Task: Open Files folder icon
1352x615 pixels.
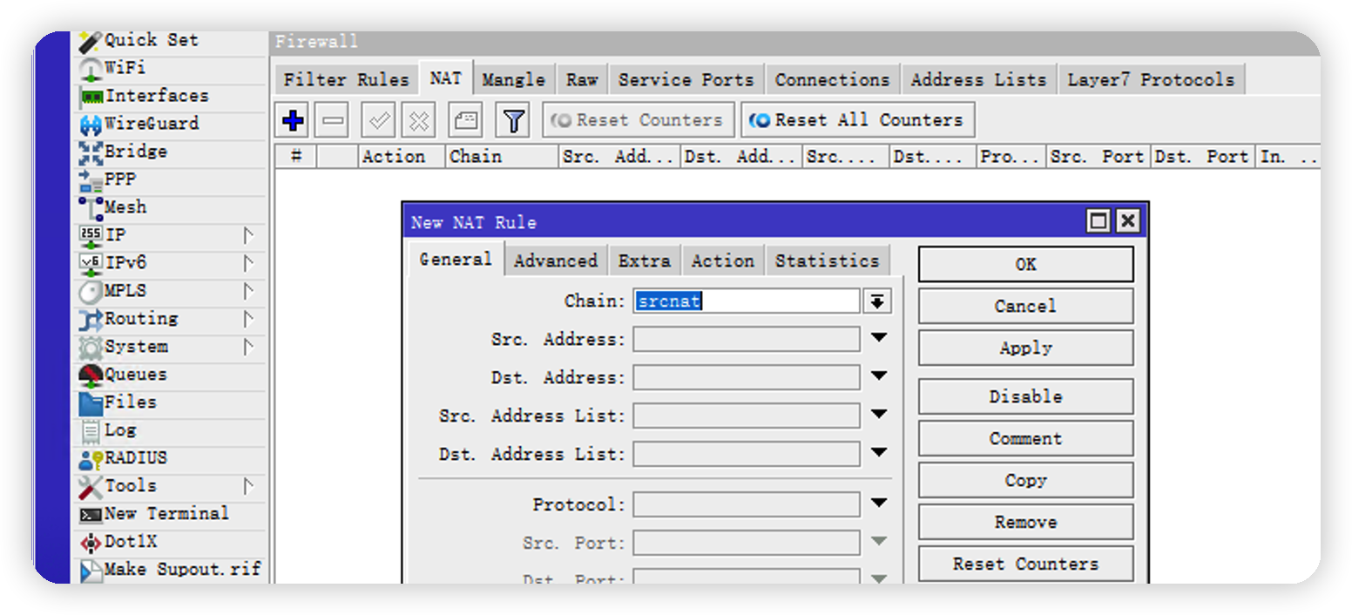Action: (x=91, y=403)
